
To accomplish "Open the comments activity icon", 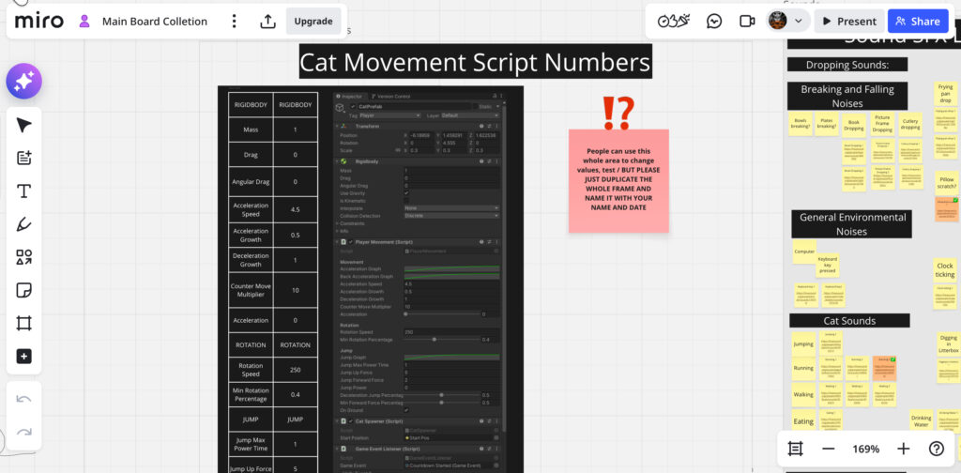I will coord(713,21).
